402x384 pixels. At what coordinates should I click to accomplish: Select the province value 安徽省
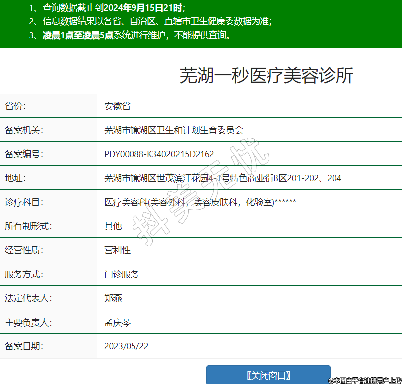[x=117, y=106]
